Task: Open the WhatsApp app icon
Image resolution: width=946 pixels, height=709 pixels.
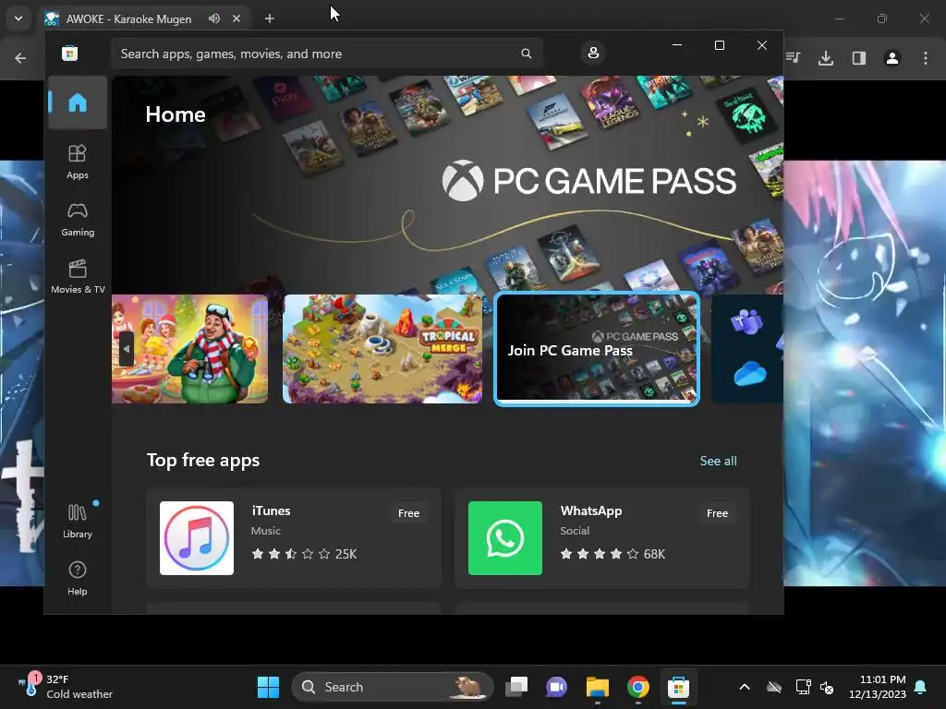Action: 505,538
